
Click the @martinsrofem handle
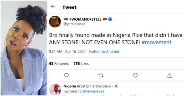pos(98,86)
